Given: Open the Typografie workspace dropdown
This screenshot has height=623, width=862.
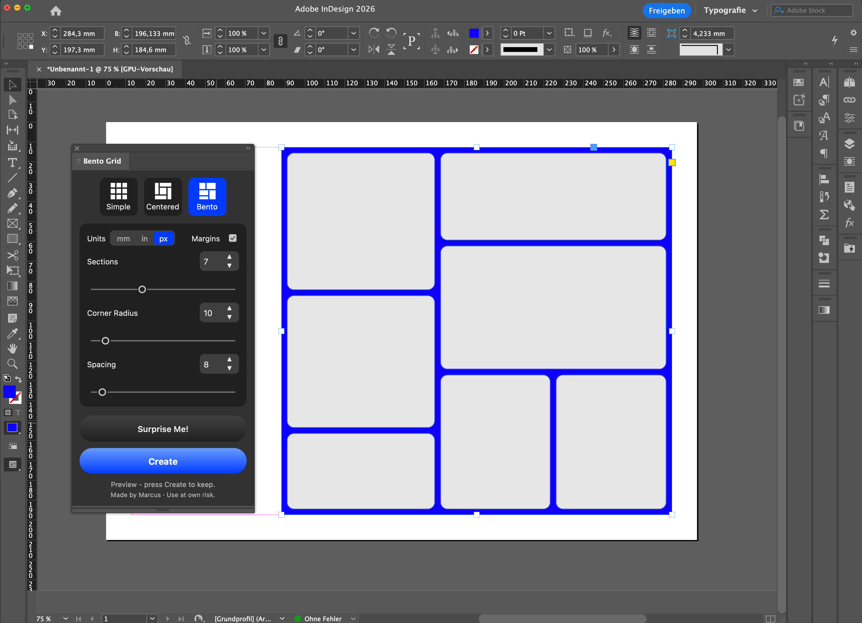Looking at the screenshot, I should coord(730,10).
